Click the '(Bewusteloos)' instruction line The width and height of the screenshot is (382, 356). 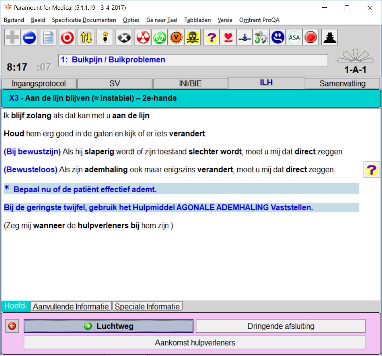(170, 170)
